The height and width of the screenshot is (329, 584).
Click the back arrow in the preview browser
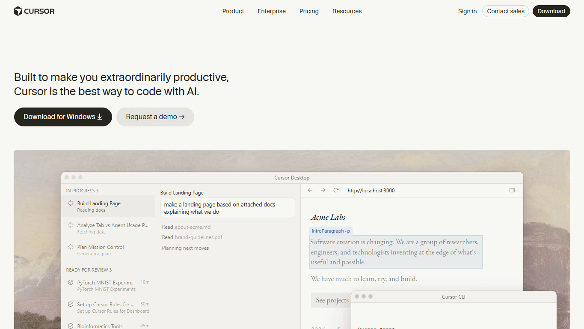(x=310, y=190)
